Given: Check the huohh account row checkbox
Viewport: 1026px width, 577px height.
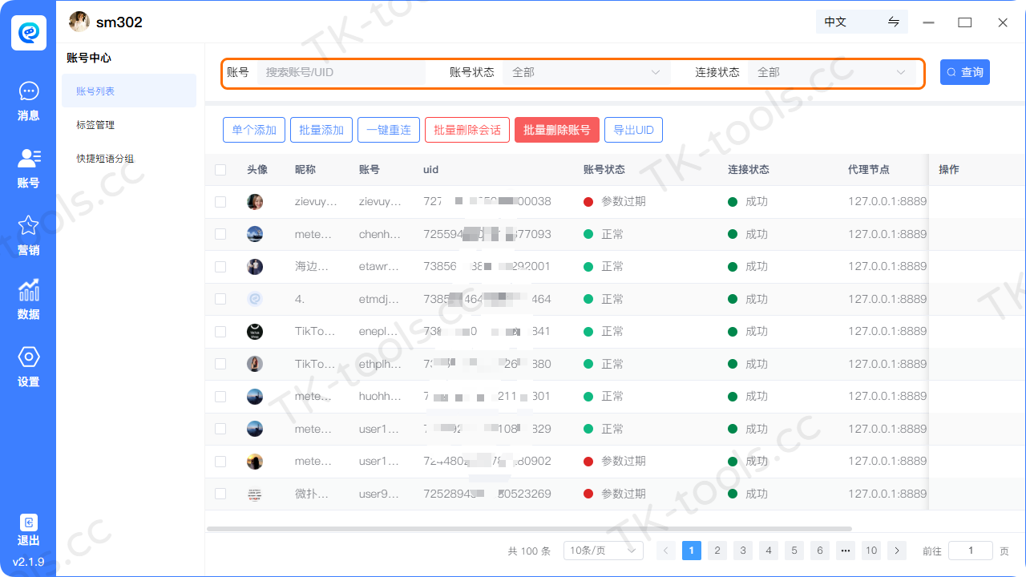Looking at the screenshot, I should (x=220, y=396).
